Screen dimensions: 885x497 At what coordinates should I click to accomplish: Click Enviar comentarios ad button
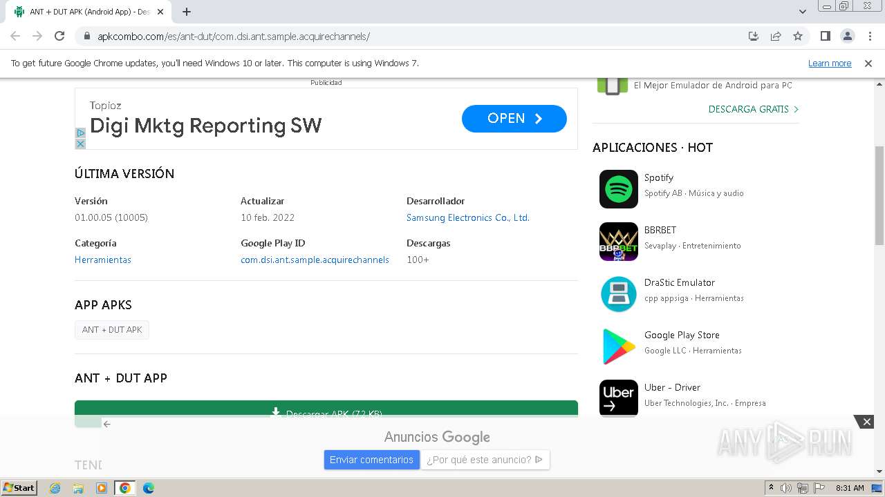tap(371, 460)
